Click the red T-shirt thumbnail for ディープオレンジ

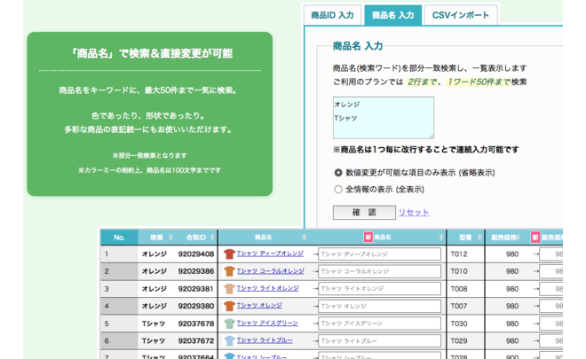point(229,254)
